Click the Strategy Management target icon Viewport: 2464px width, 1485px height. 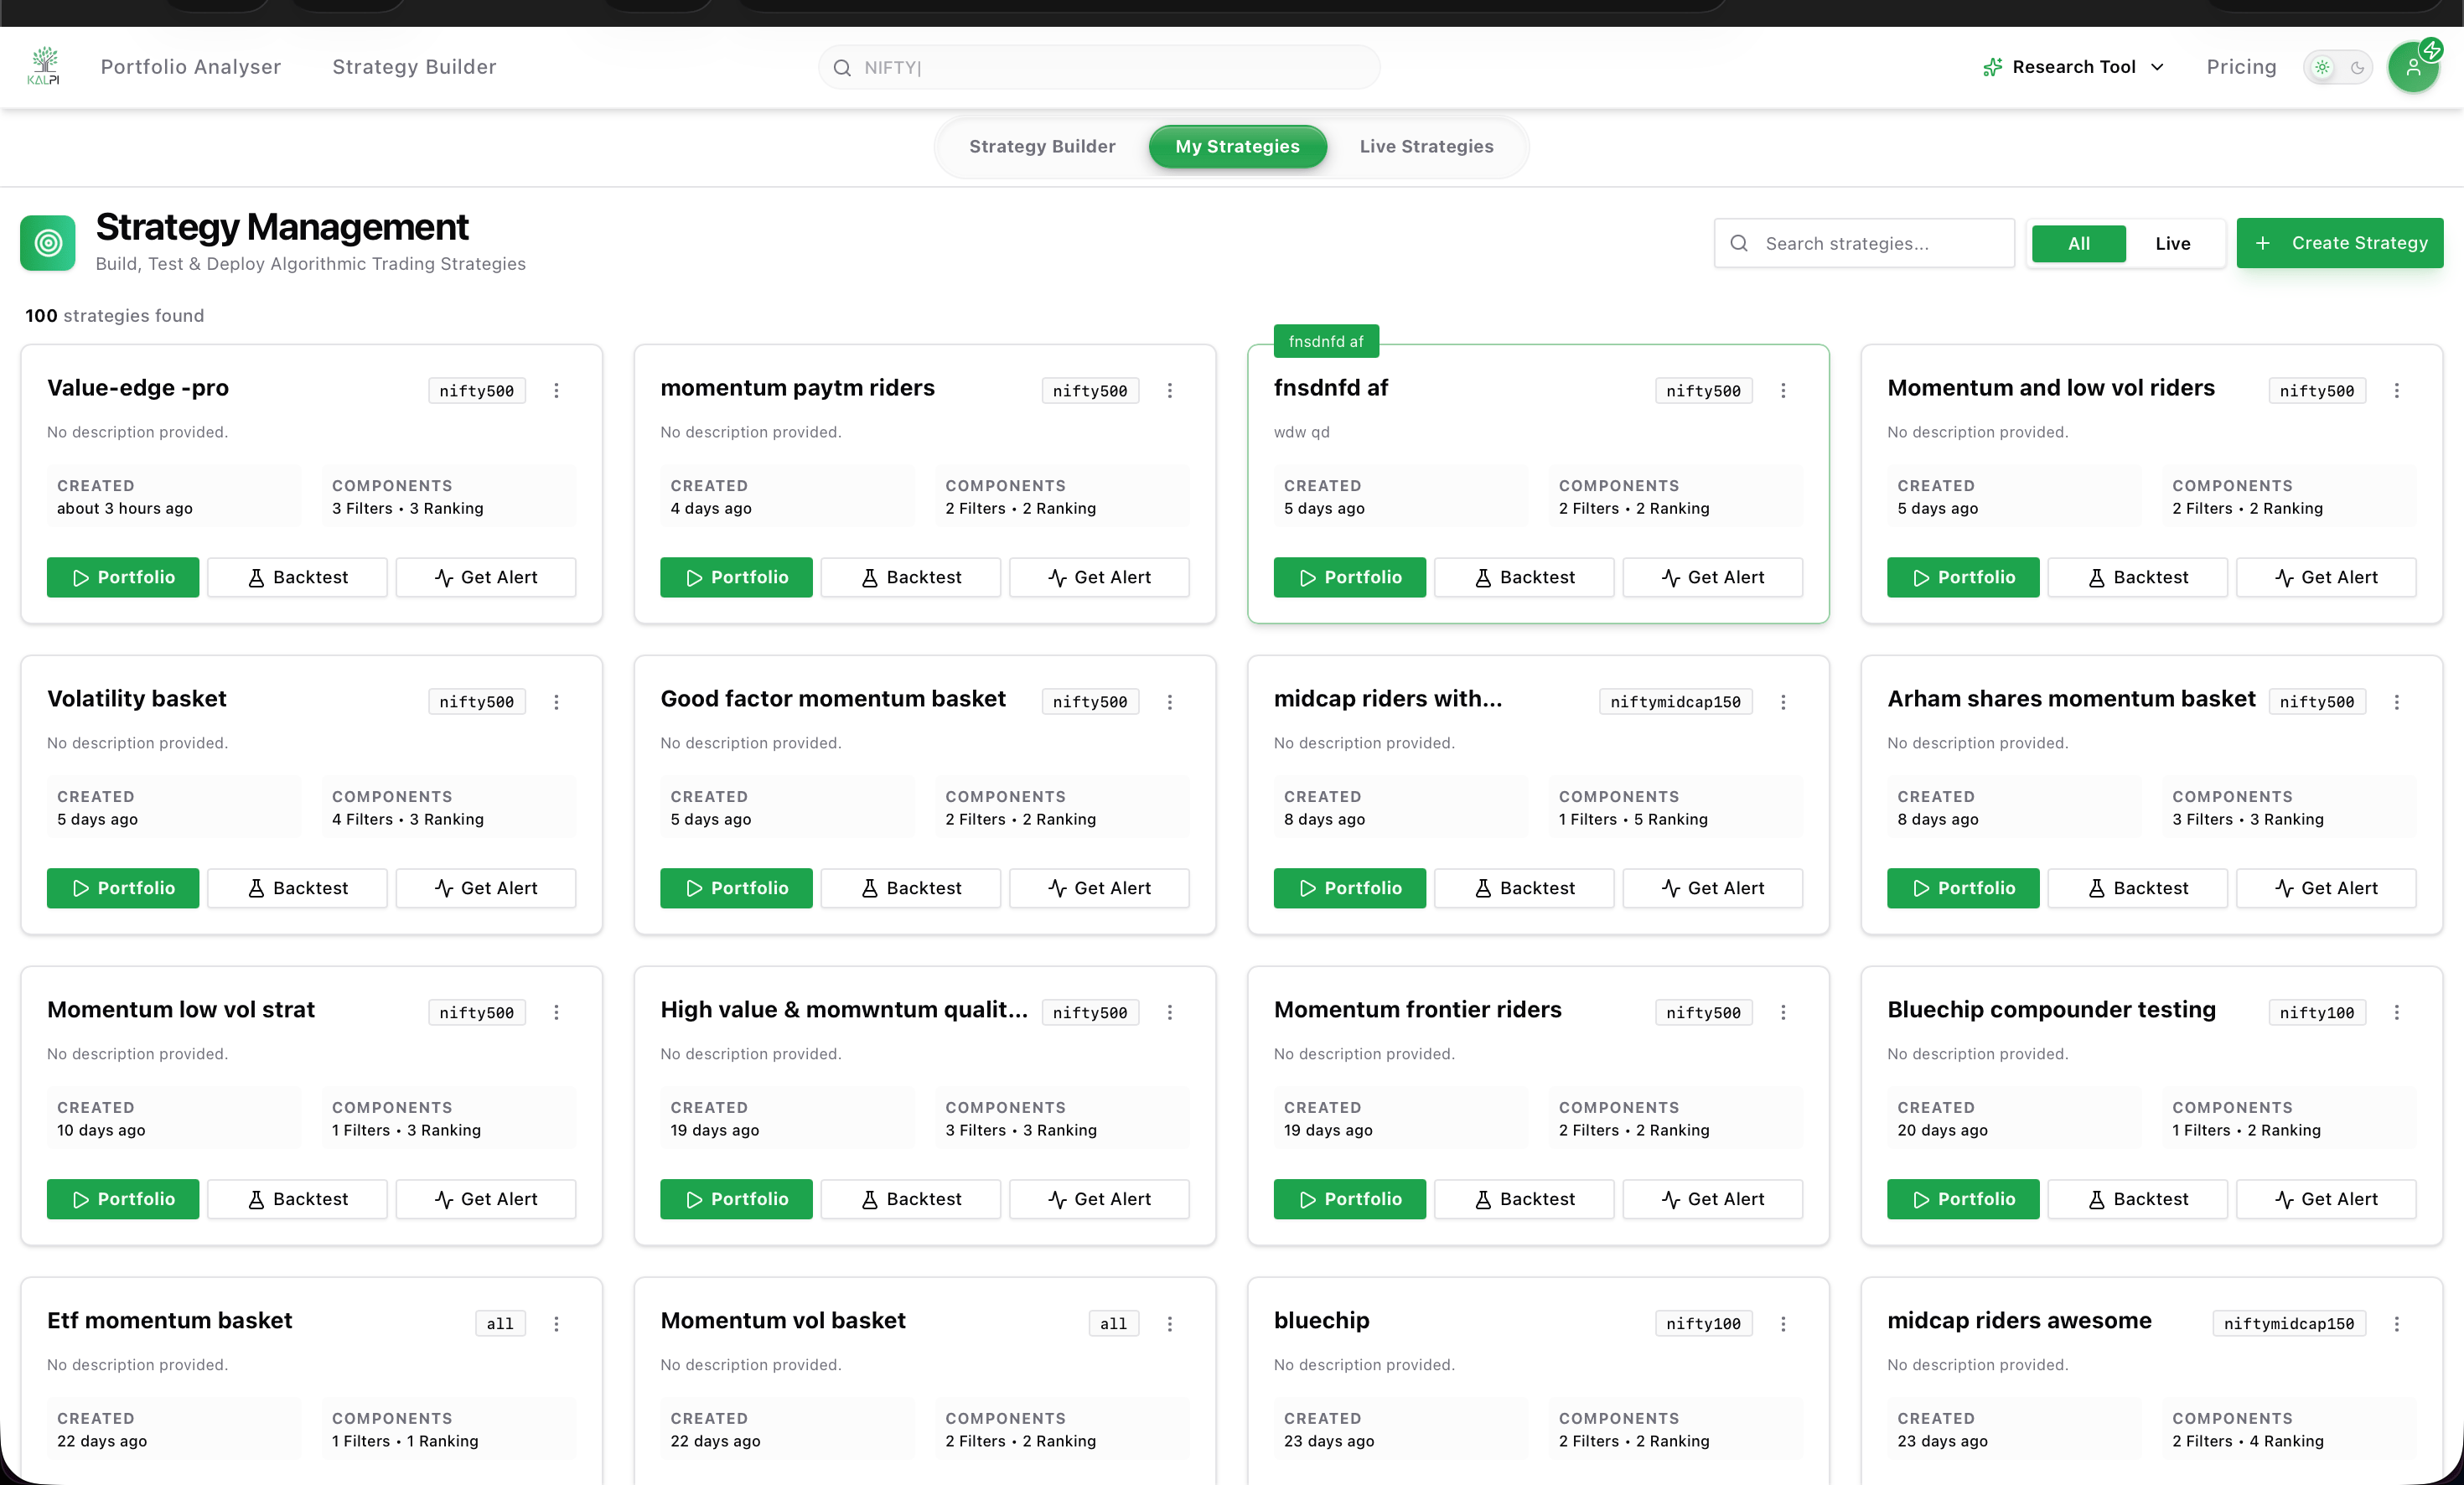click(48, 242)
